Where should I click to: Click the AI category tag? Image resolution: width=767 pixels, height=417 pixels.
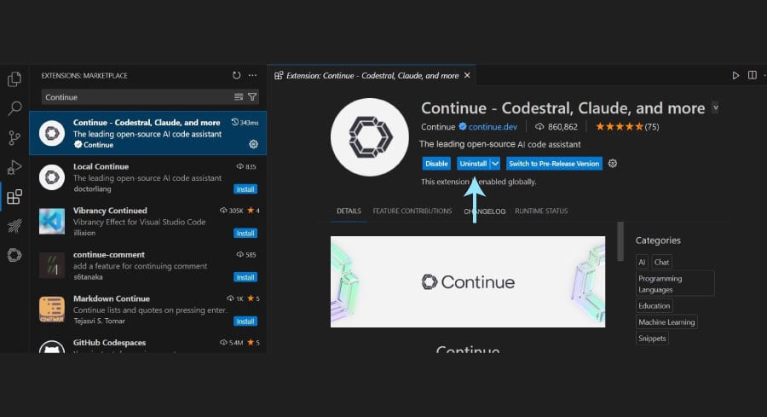tap(642, 262)
